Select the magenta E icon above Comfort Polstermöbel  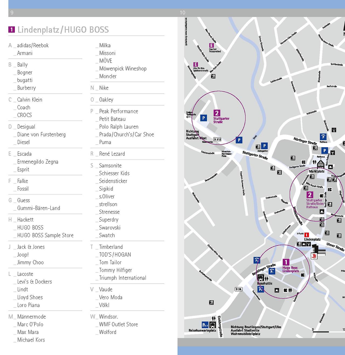click(212, 46)
